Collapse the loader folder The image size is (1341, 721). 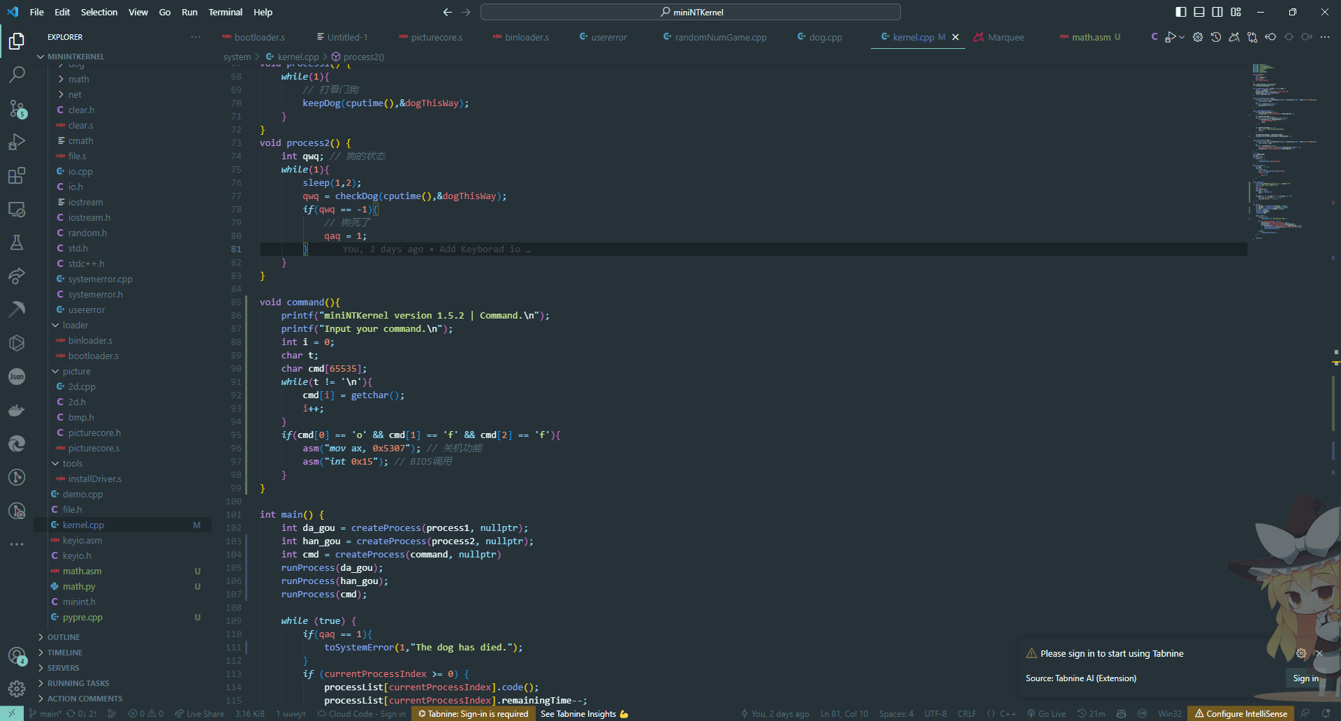(x=75, y=326)
